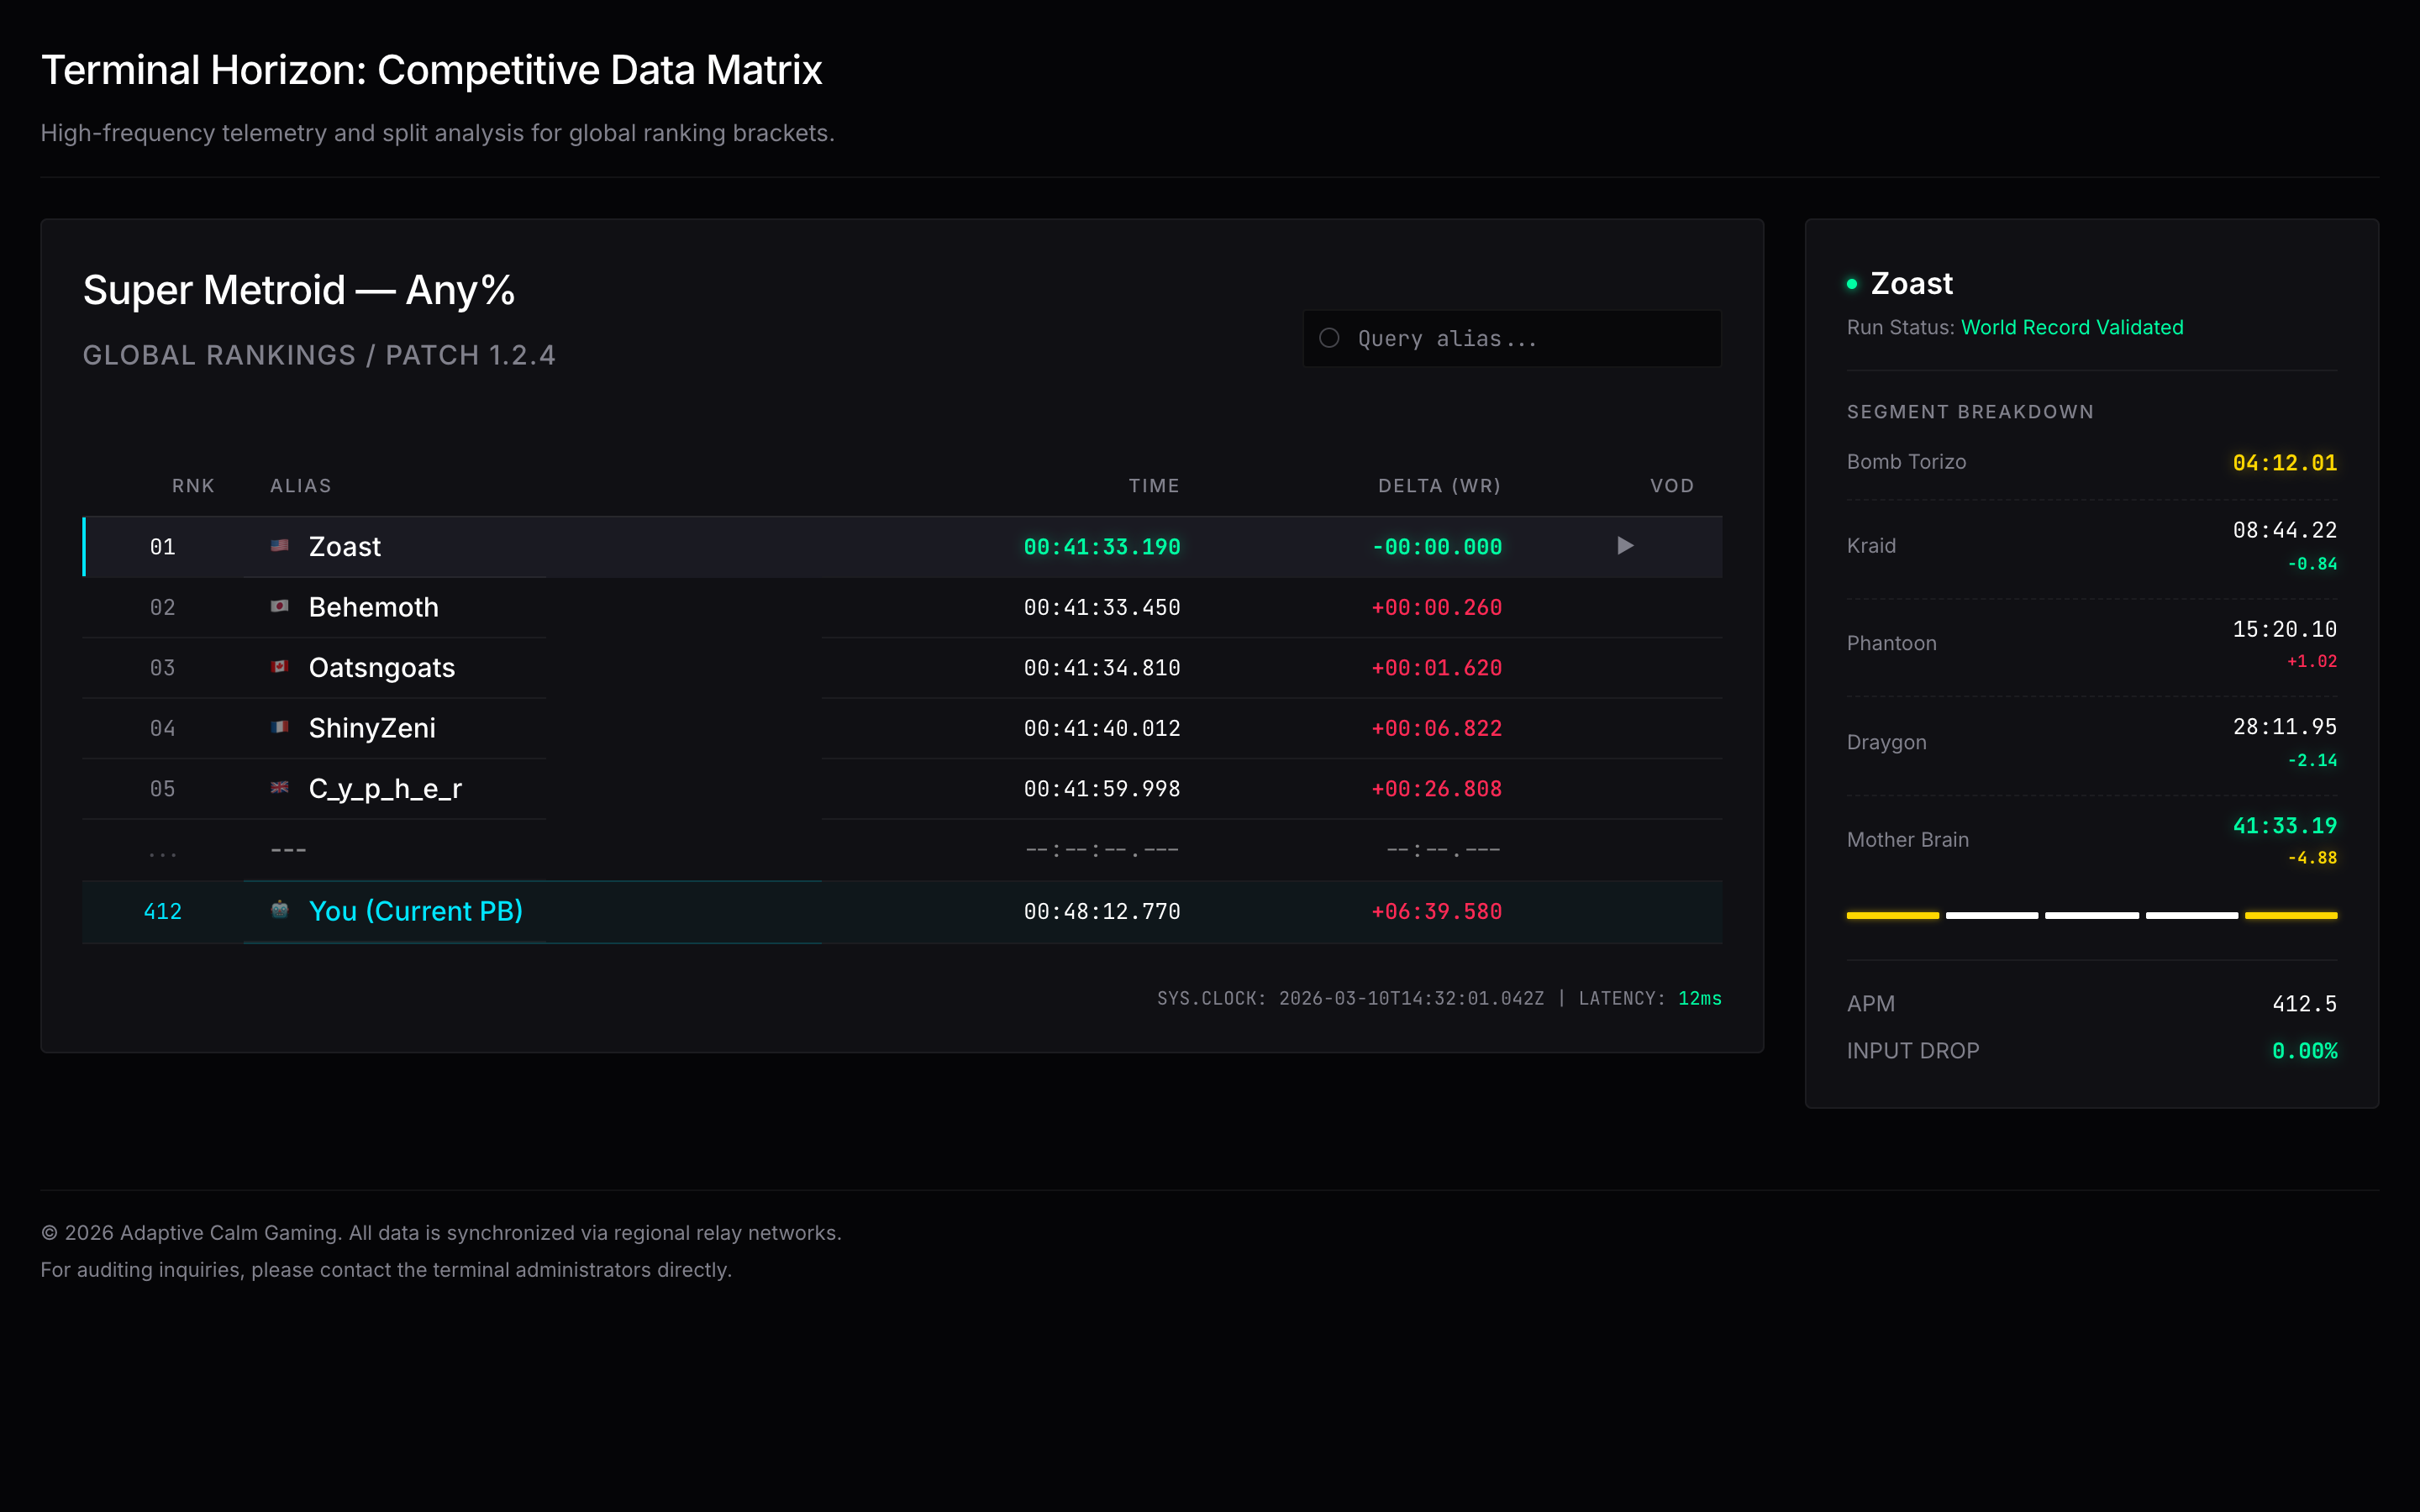Click the search icon in the query box
The height and width of the screenshot is (1512, 2420).
click(x=1329, y=338)
